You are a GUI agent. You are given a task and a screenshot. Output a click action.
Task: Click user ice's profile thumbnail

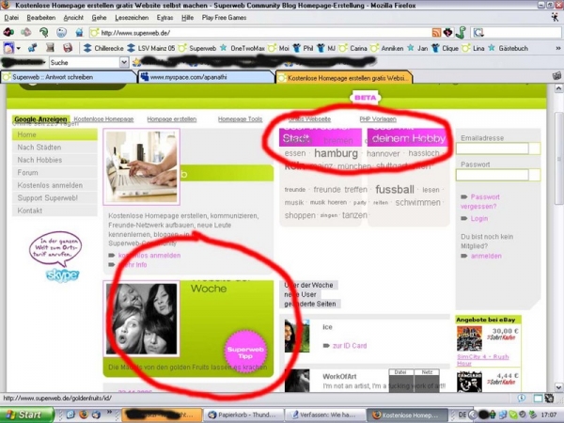click(297, 336)
